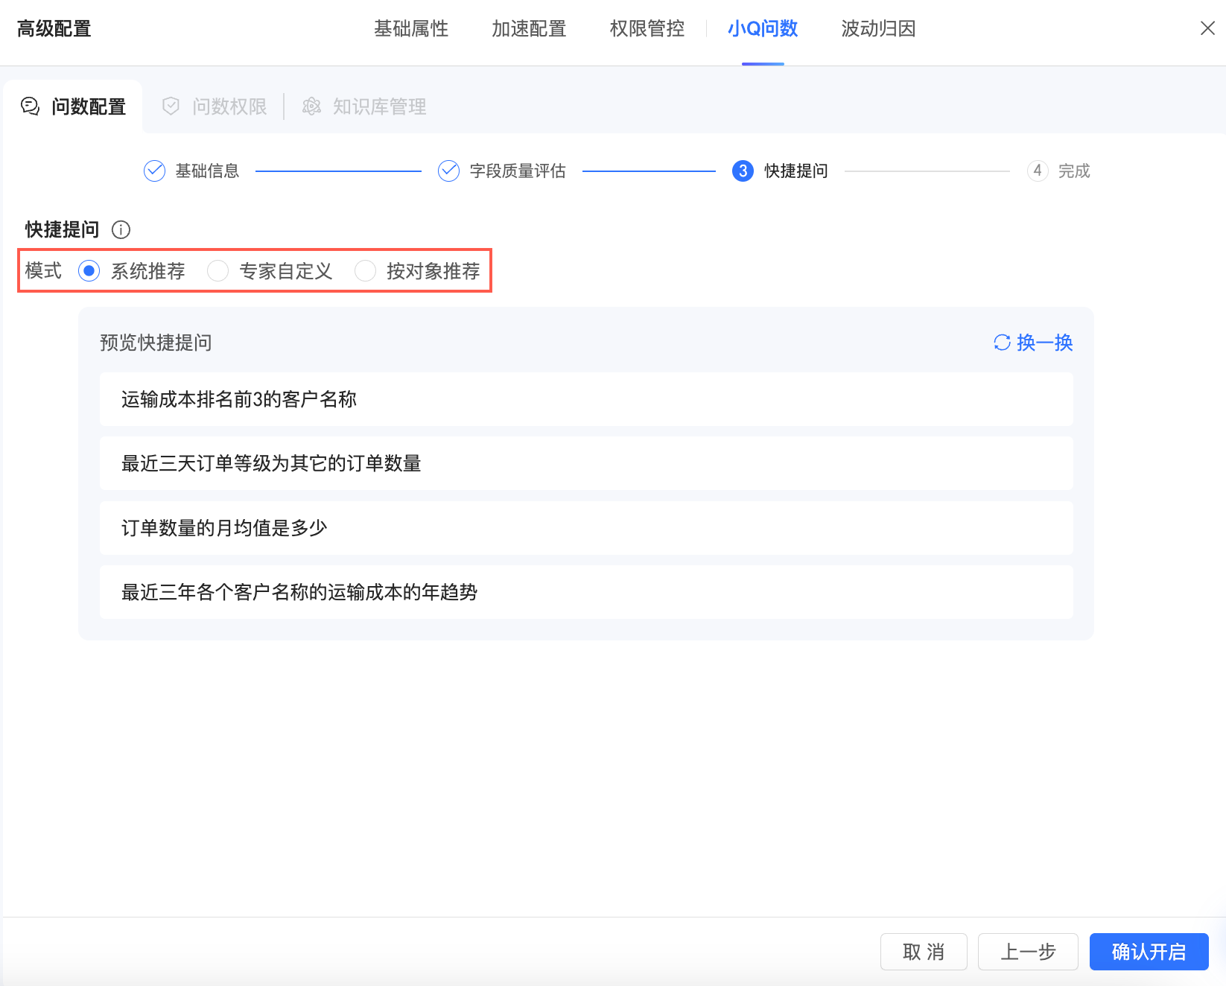Click the 基础信息 step label
This screenshot has width=1226, height=986.
[207, 171]
